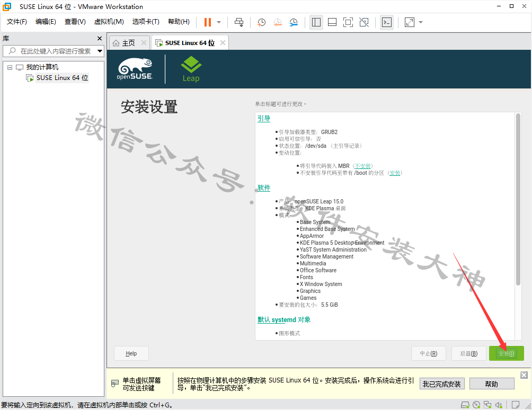Click the '5.5 GiB' package size text
Screen dimensions: 532x410
330,305
